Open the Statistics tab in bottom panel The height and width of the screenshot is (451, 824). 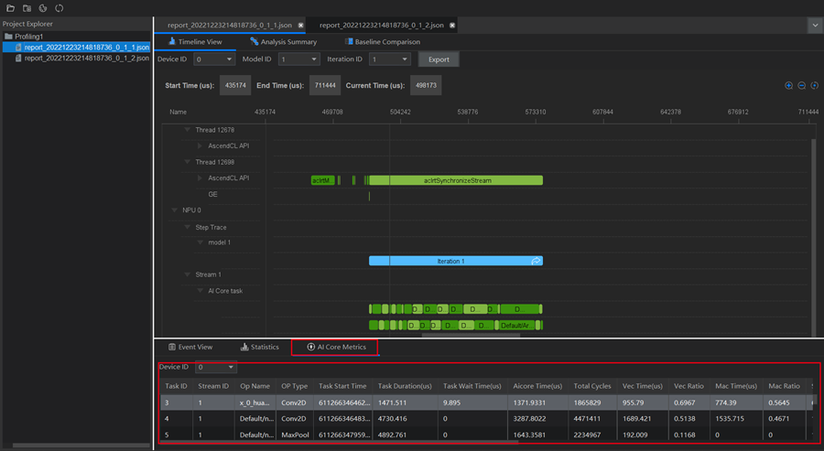[x=259, y=348]
